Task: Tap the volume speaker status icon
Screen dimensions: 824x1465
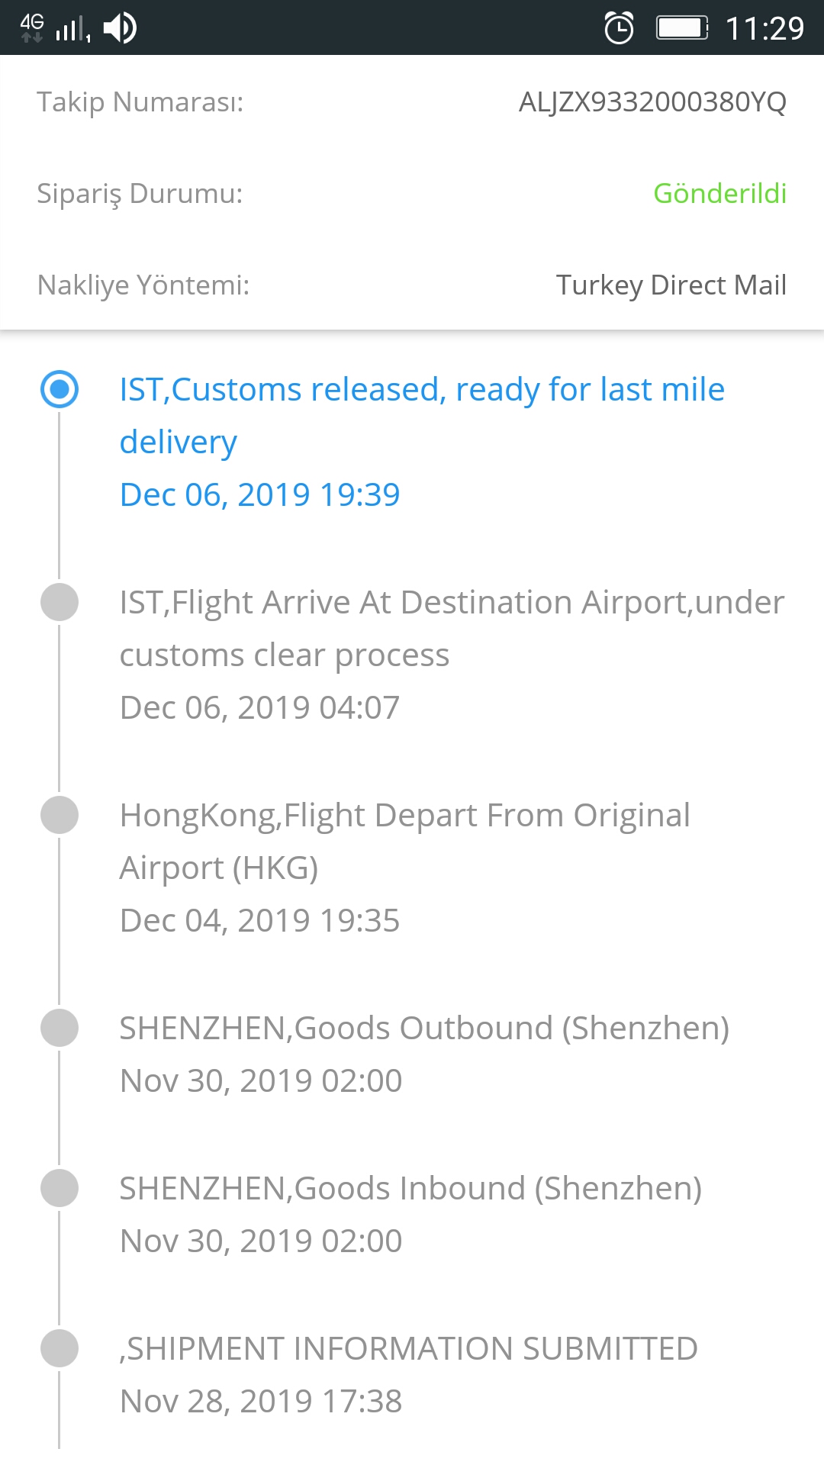Action: pyautogui.click(x=120, y=28)
